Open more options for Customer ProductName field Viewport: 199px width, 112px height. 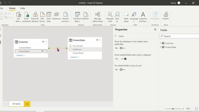click(x=46, y=51)
